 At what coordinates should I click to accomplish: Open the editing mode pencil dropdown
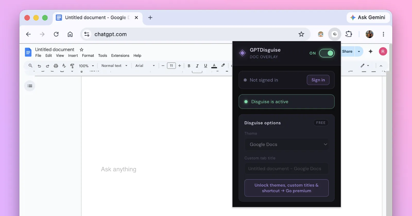click(x=365, y=66)
